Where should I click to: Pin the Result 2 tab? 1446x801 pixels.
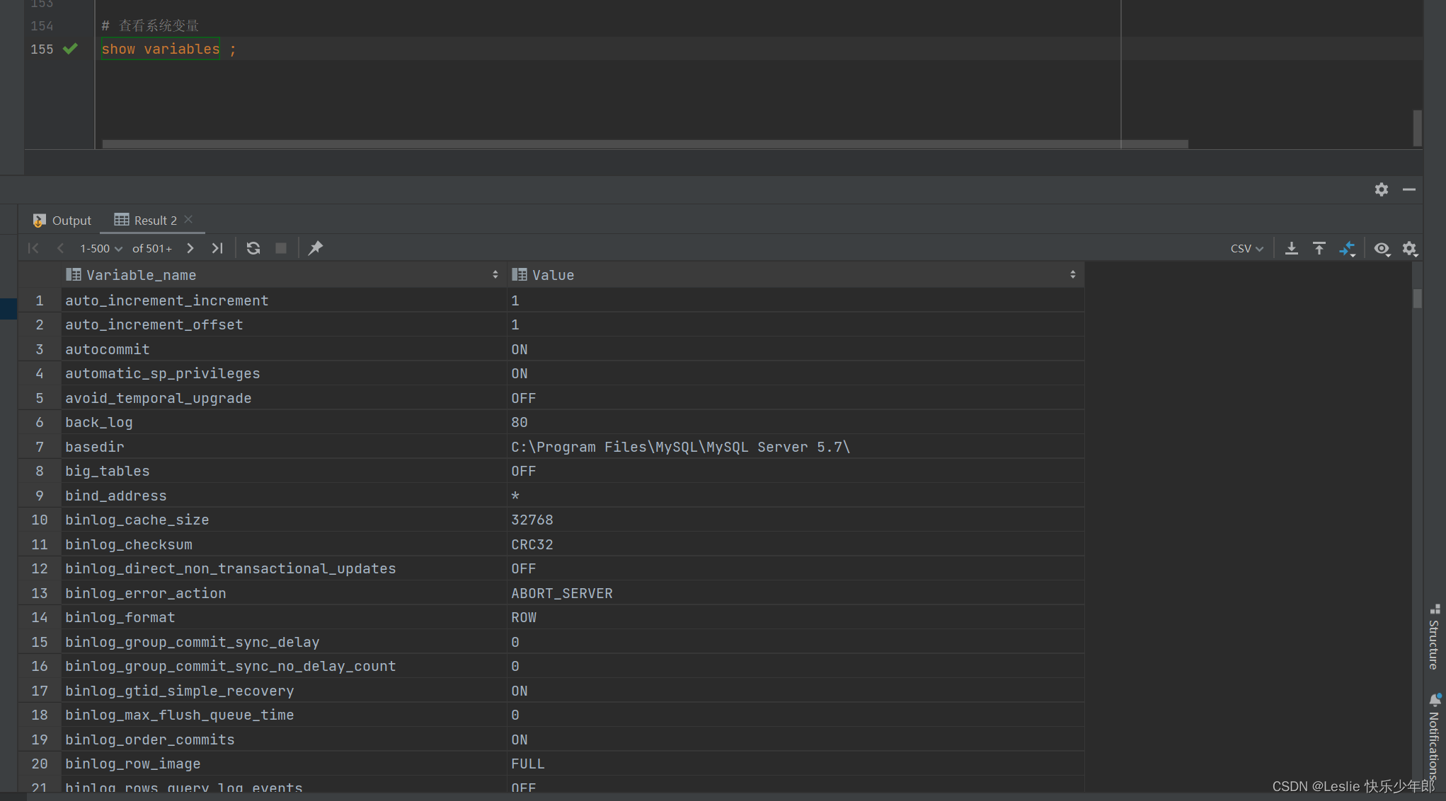coord(316,248)
